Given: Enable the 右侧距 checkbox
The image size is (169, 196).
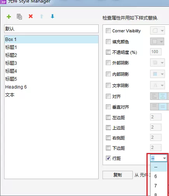Looking at the screenshot, I should [x=108, y=138].
